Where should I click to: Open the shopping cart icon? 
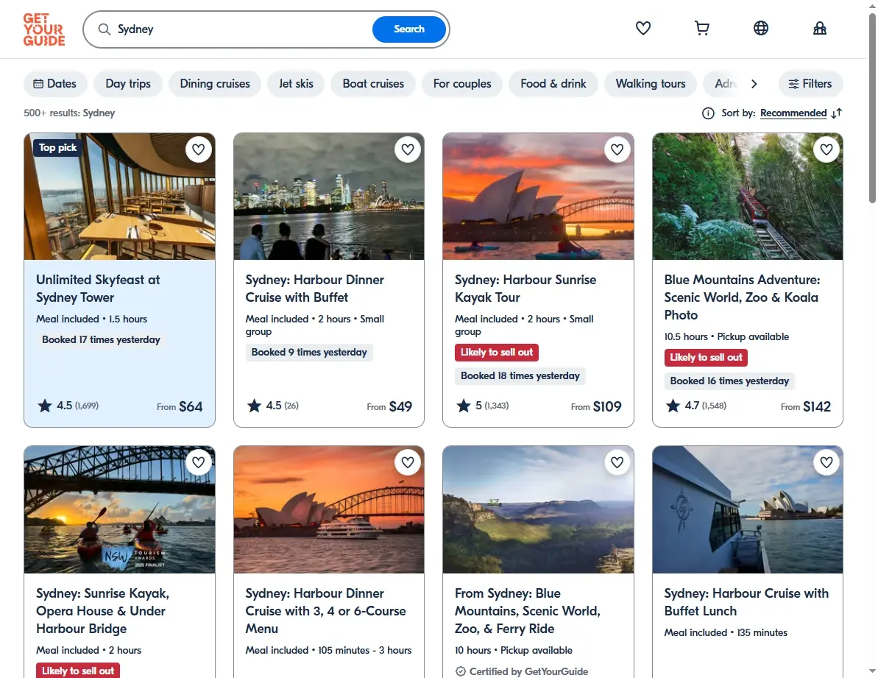point(701,28)
